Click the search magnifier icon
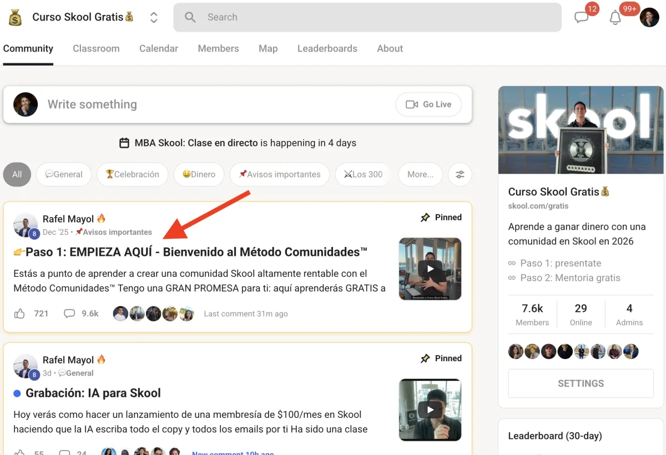Screen dimensions: 666x455 pos(190,17)
